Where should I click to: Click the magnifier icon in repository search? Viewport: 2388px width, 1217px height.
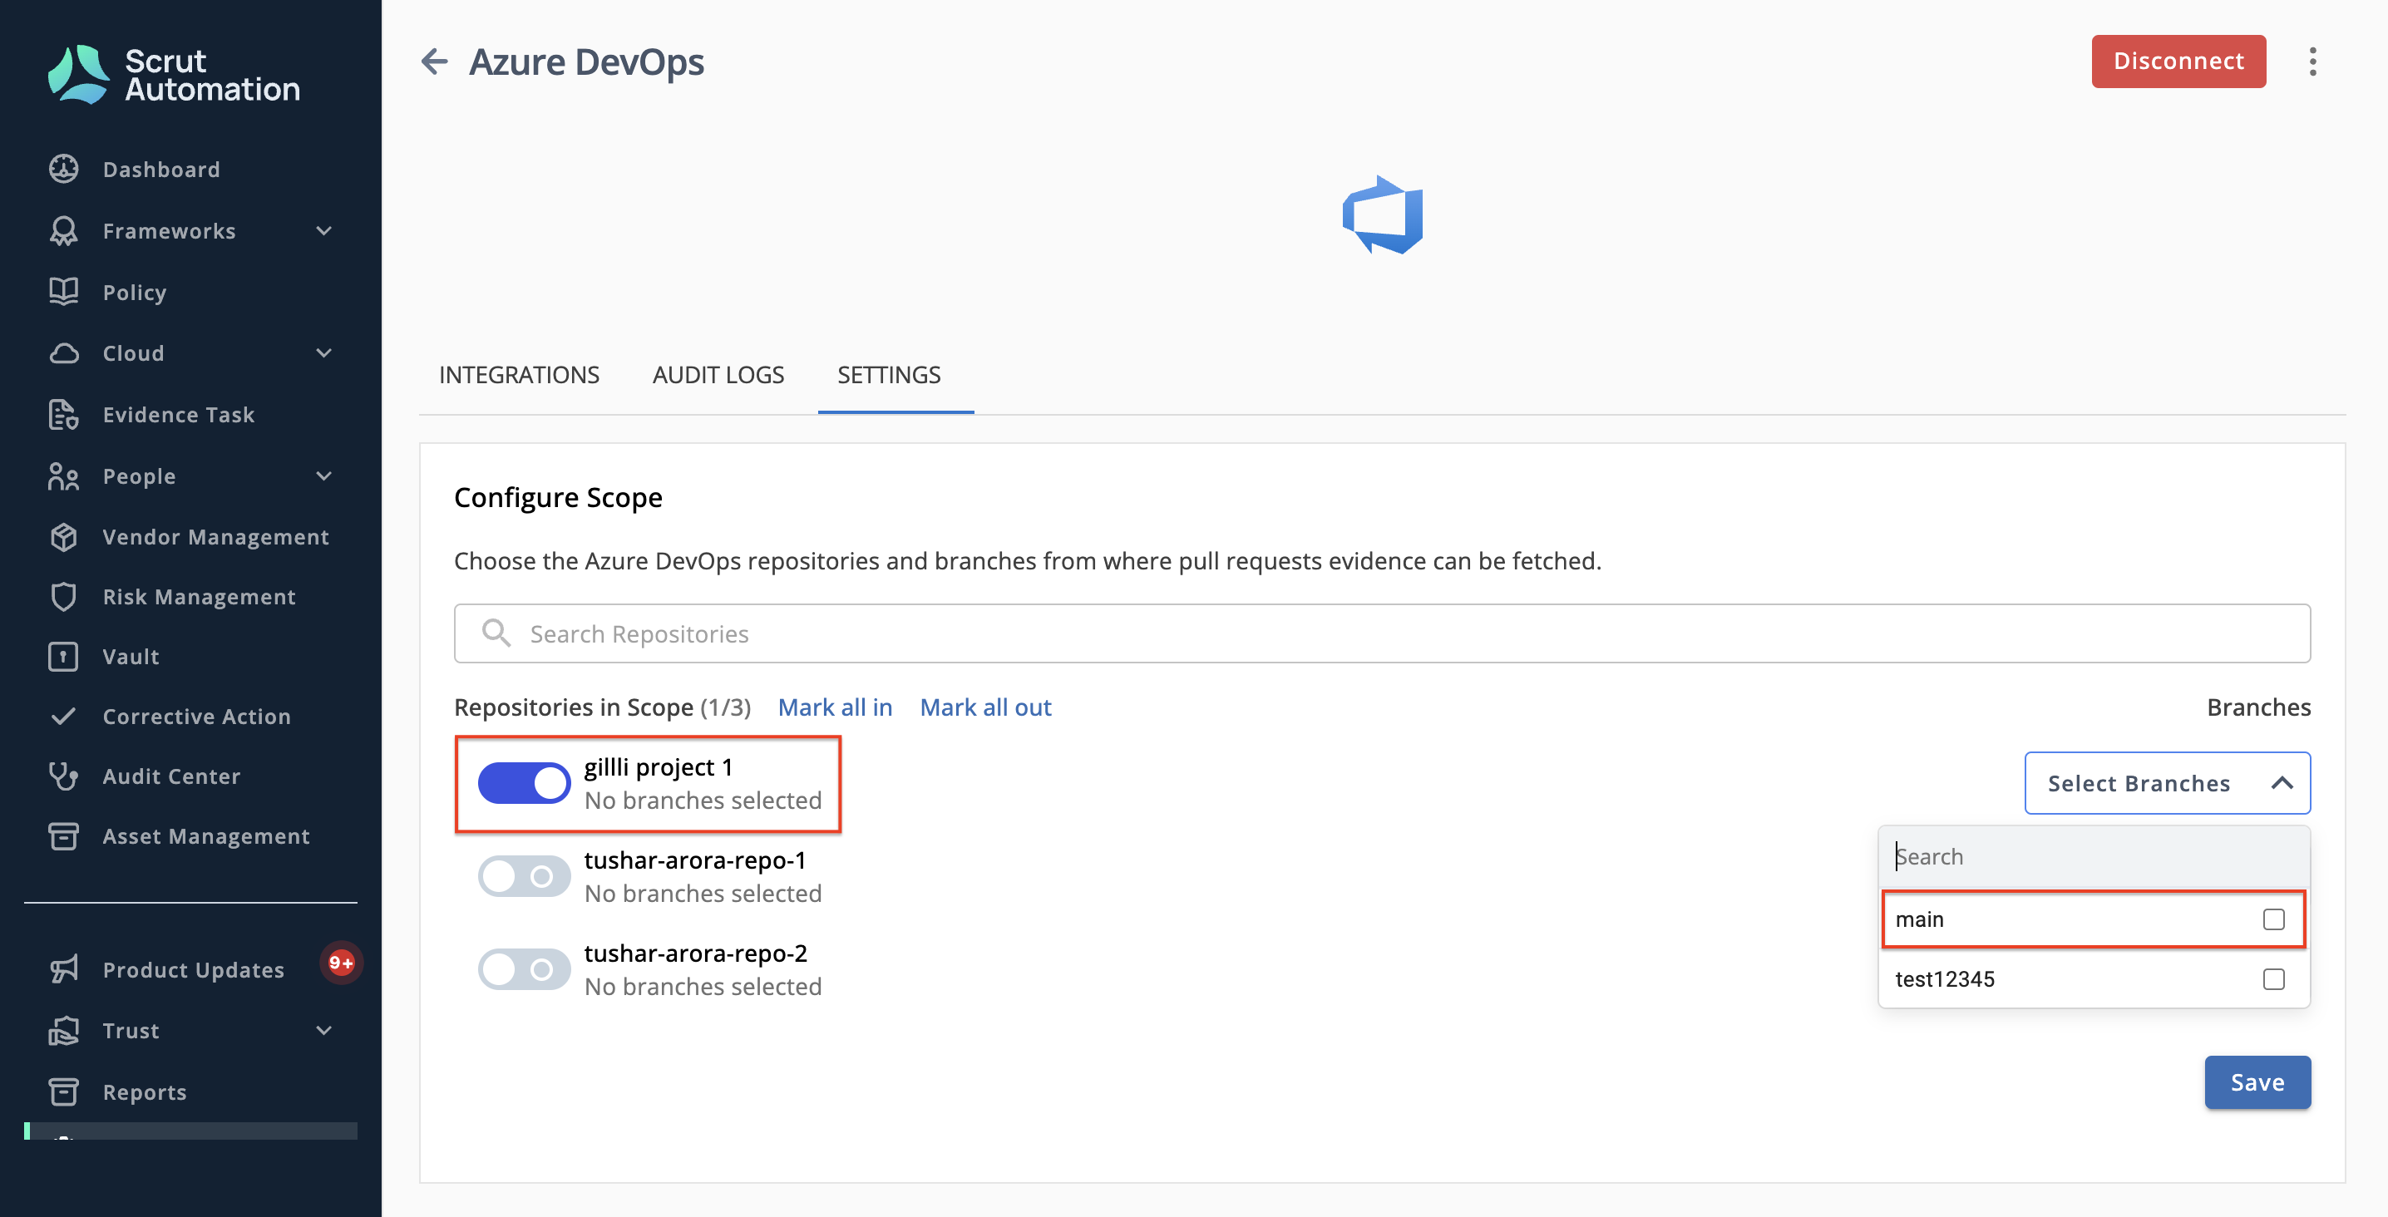(496, 633)
